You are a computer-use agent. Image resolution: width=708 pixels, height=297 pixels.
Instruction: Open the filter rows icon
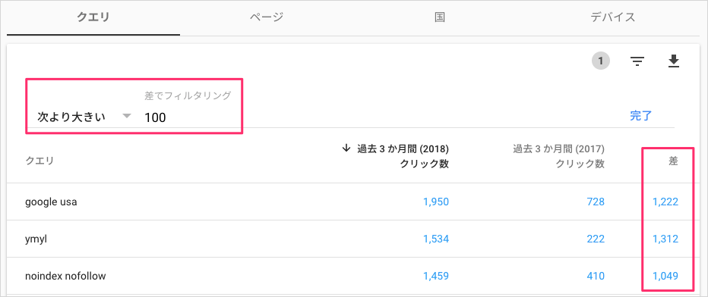click(x=637, y=61)
